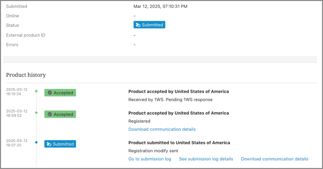Download communication details for Registered entry
Image resolution: width=323 pixels, height=169 pixels.
(162, 129)
